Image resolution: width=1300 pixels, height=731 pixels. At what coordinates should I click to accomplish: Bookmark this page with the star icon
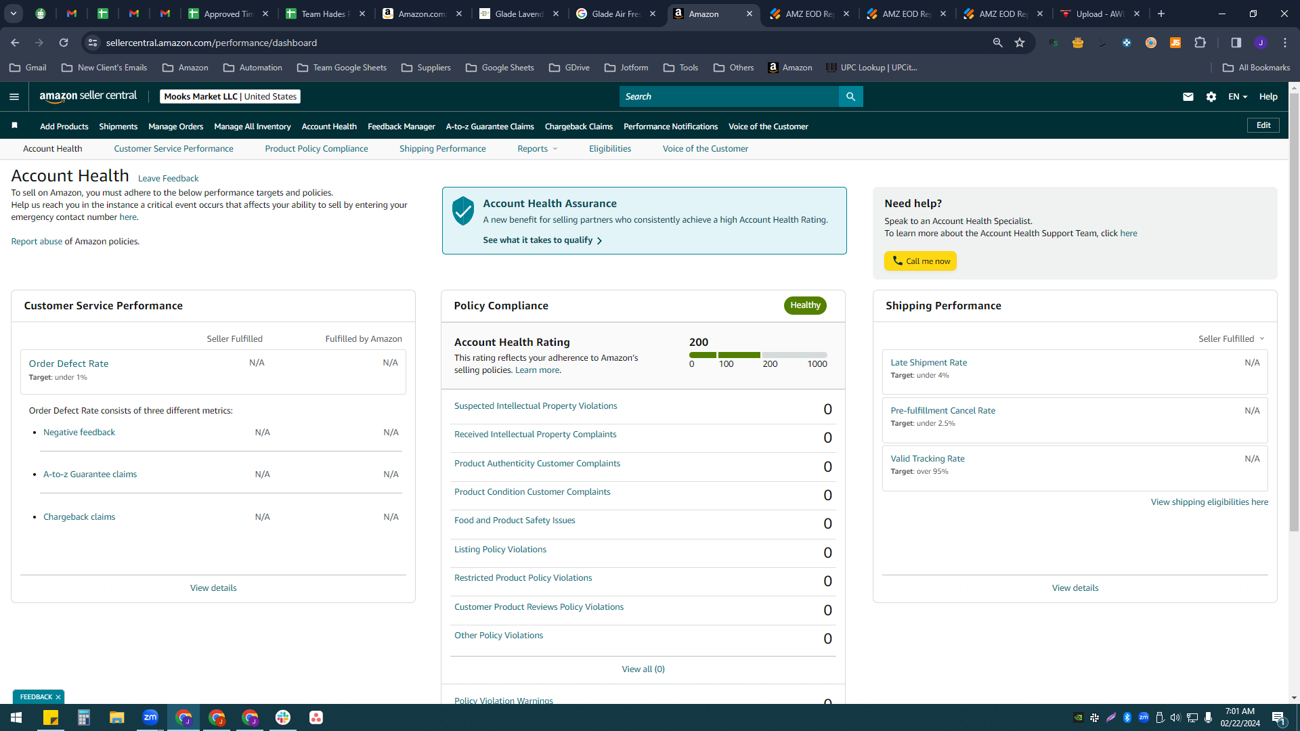[x=1020, y=43]
